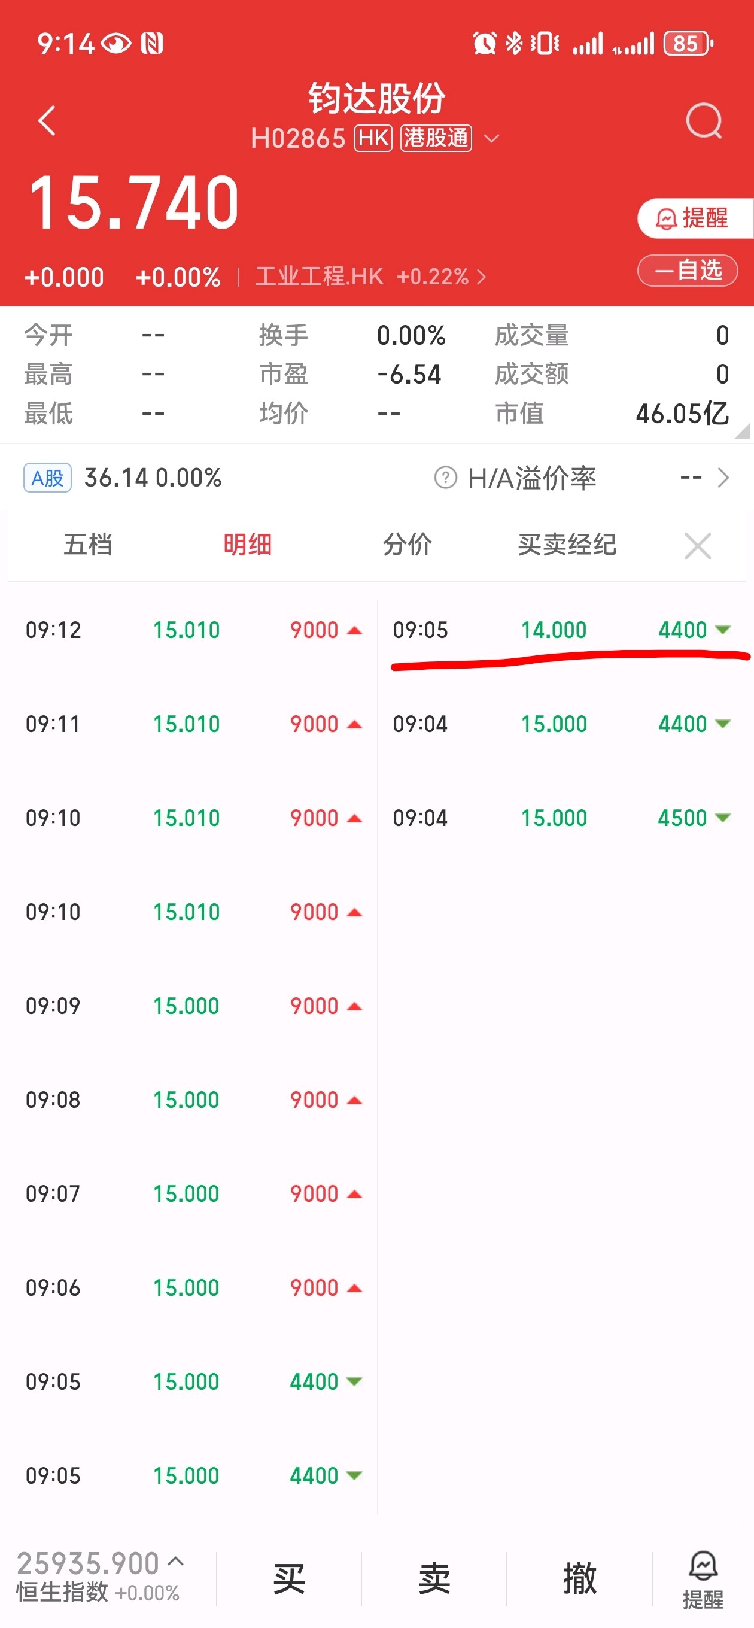
Task: Switch to 五档 tab
Action: click(x=88, y=545)
